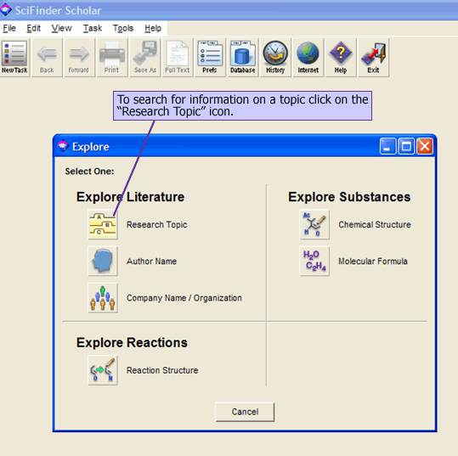Click the Cancel button
Screen dimensions: 458x456
pyautogui.click(x=245, y=412)
